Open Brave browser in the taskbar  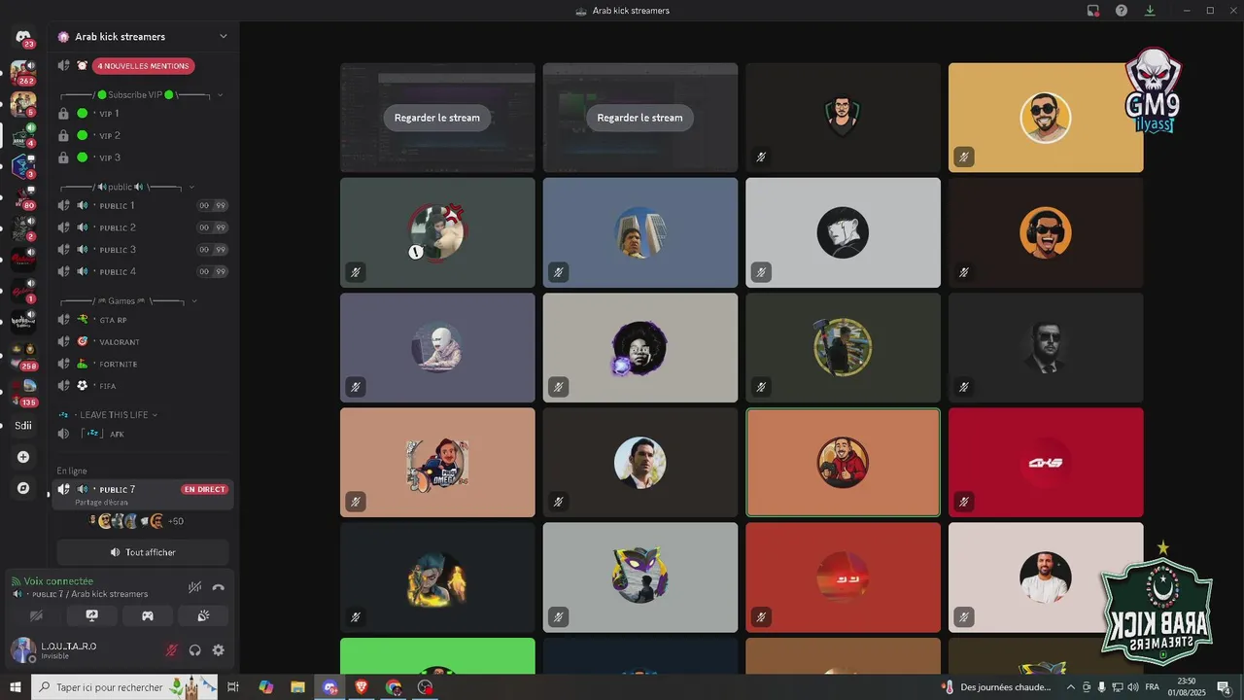(x=362, y=687)
